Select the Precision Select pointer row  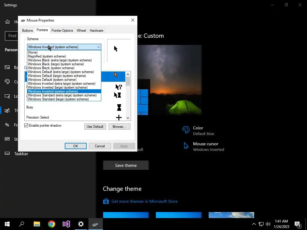coord(75,117)
